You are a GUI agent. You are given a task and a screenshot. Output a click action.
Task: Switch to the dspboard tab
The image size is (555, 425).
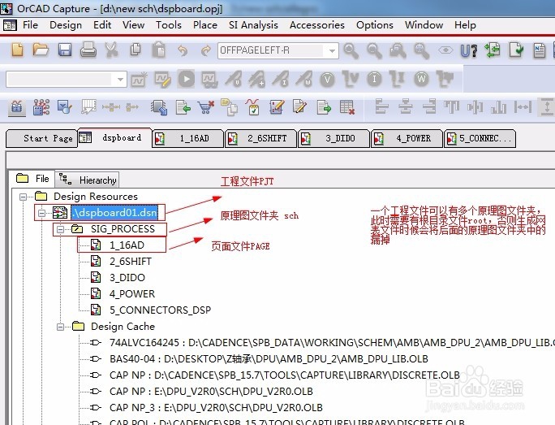tap(114, 137)
